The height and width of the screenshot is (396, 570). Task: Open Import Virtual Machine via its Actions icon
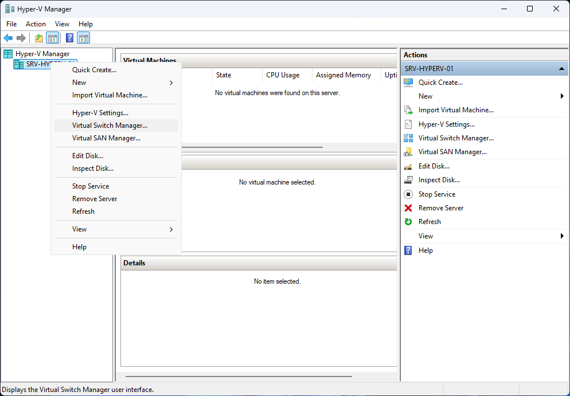coord(409,110)
